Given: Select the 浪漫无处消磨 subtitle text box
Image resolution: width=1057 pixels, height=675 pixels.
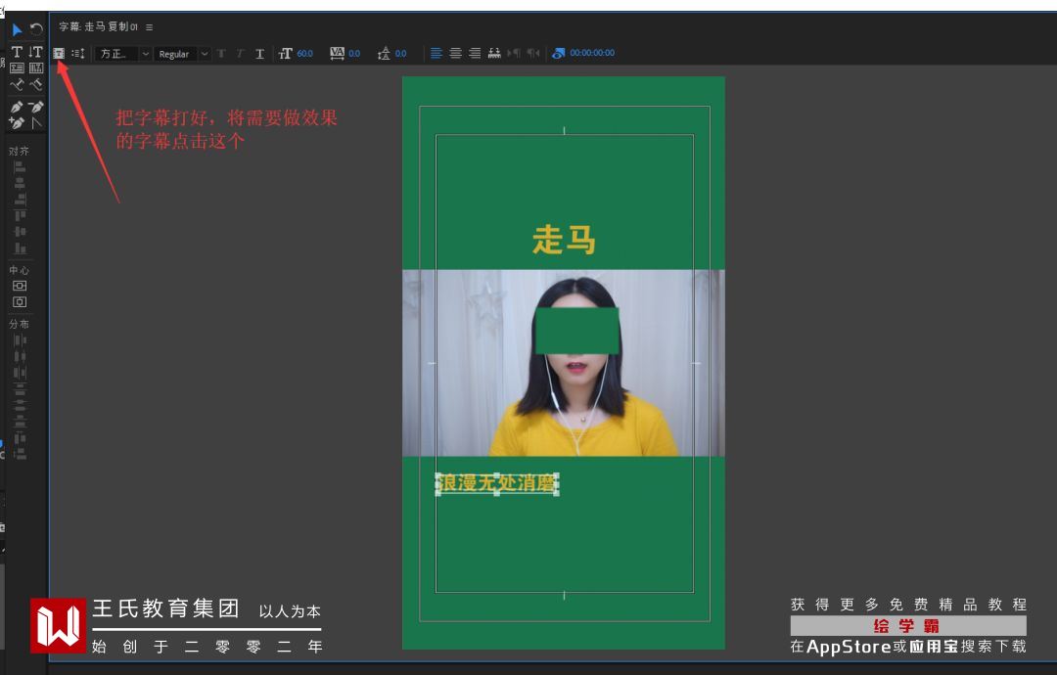Looking at the screenshot, I should [497, 483].
